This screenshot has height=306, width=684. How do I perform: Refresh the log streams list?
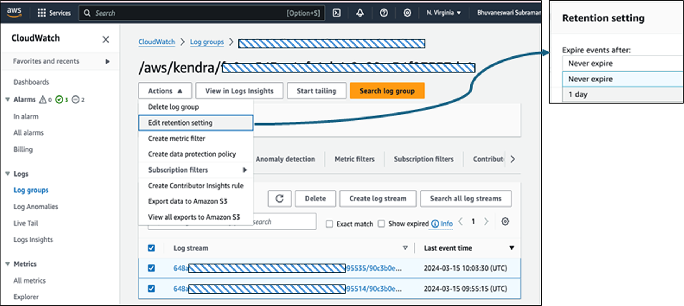(279, 199)
